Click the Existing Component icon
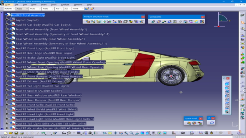 (104, 21)
